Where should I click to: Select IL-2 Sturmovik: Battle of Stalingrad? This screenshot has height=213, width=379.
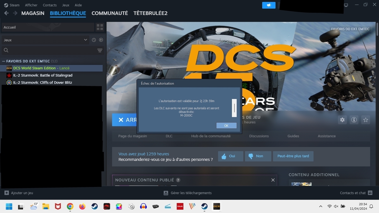[x=43, y=75]
